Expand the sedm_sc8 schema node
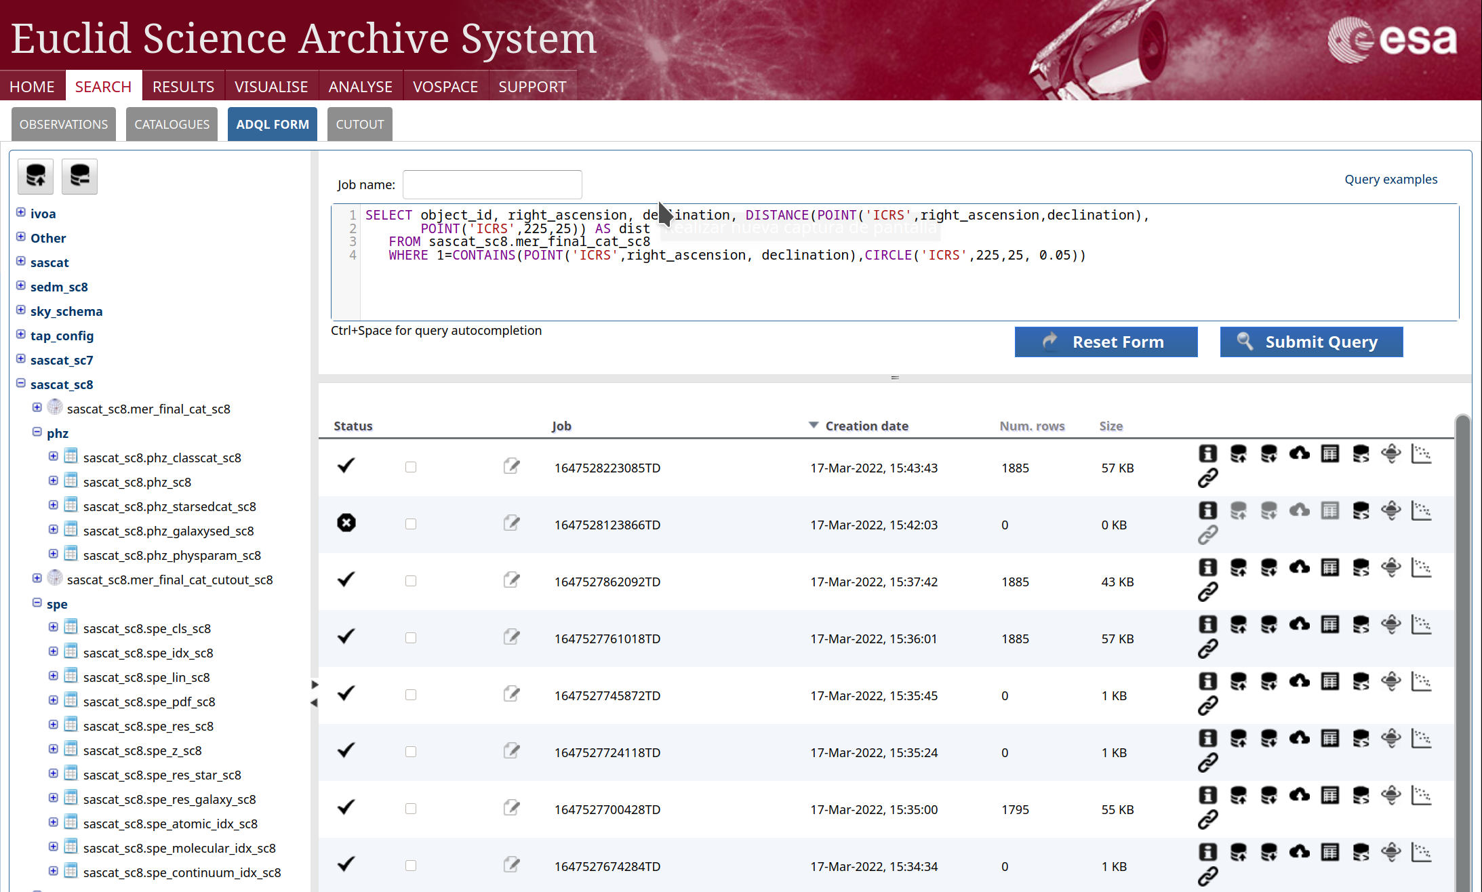 21,285
